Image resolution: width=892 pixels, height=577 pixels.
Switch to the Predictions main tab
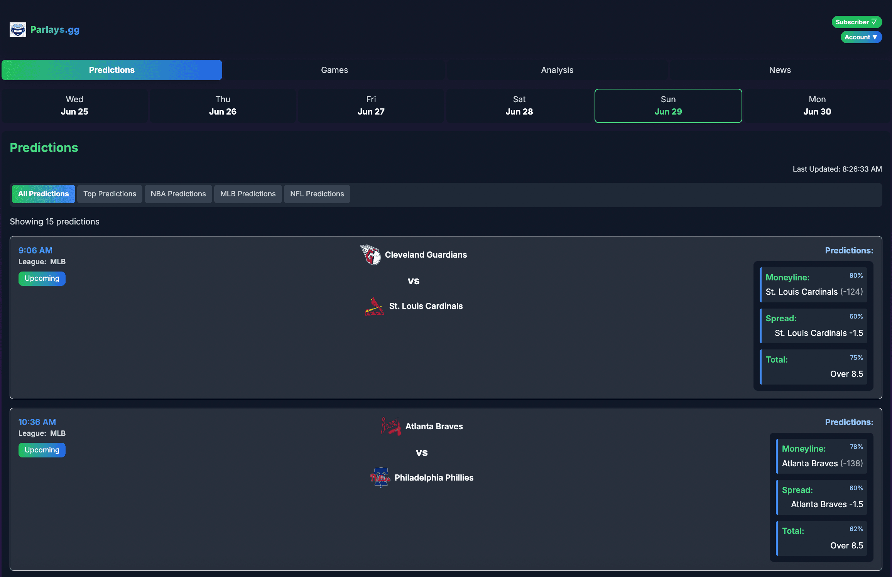coord(112,70)
